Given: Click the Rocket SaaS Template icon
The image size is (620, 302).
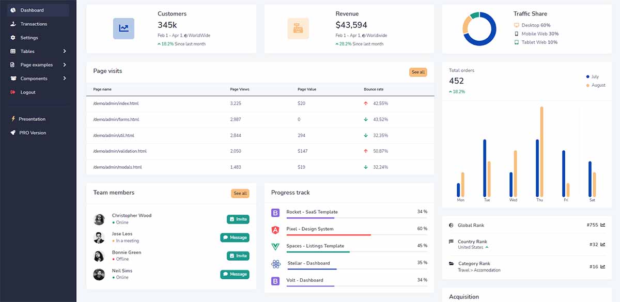Looking at the screenshot, I should (274, 211).
